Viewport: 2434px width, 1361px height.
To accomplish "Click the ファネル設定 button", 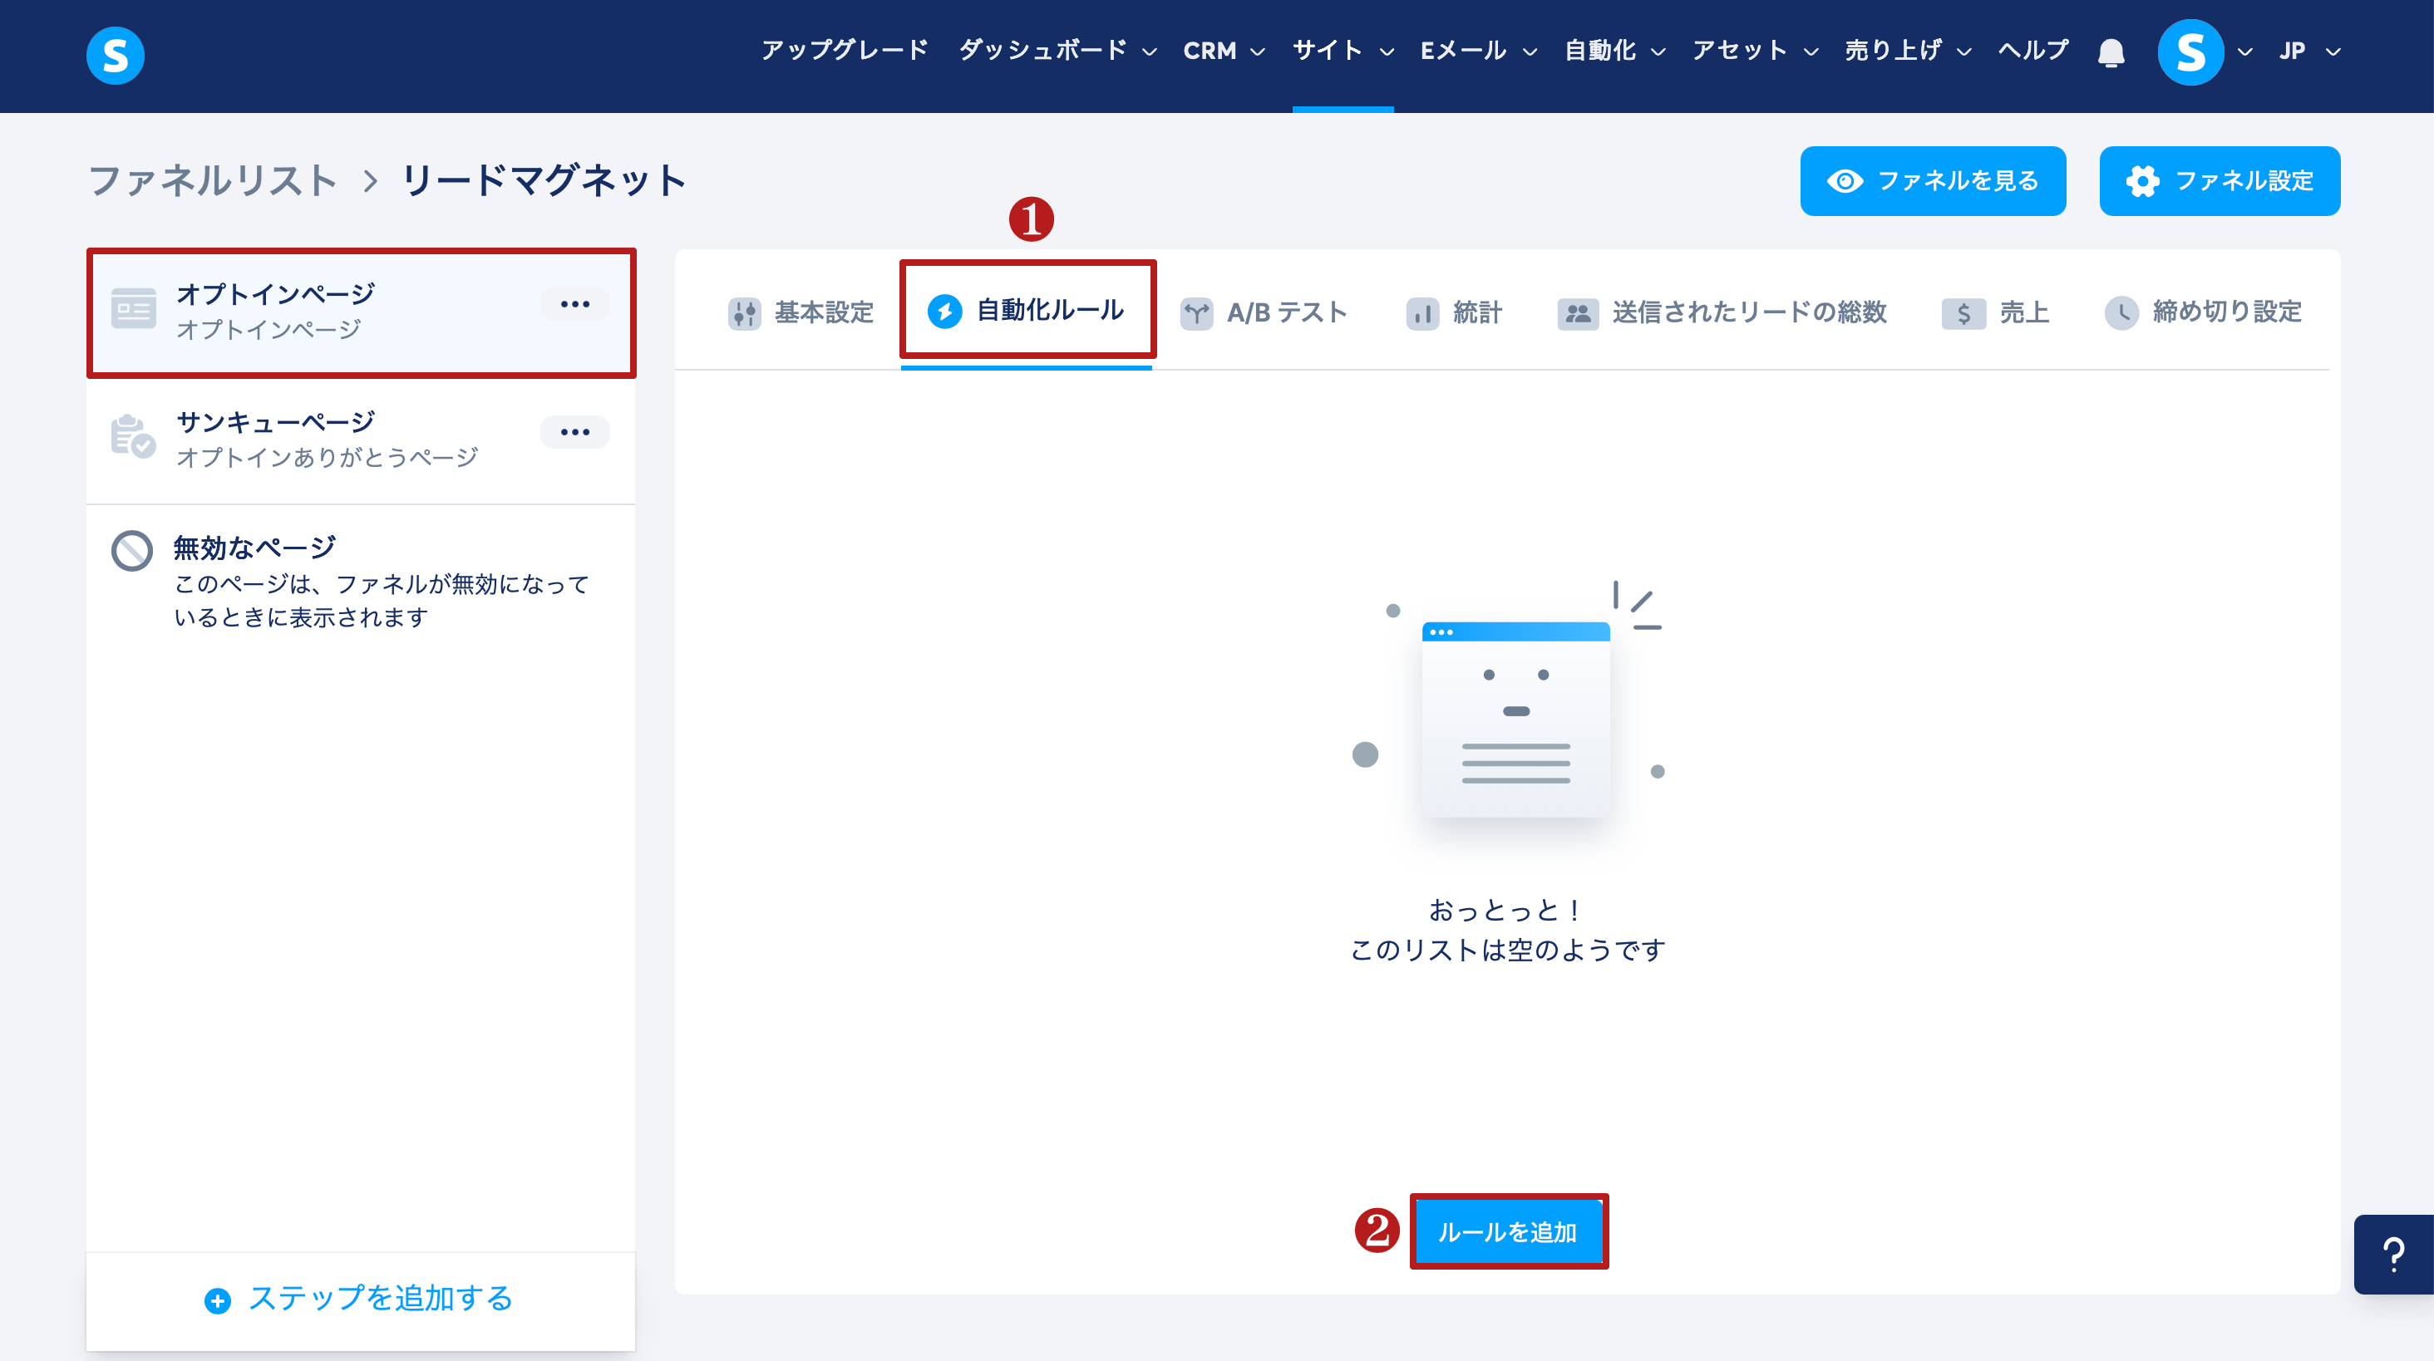I will pyautogui.click(x=2220, y=180).
